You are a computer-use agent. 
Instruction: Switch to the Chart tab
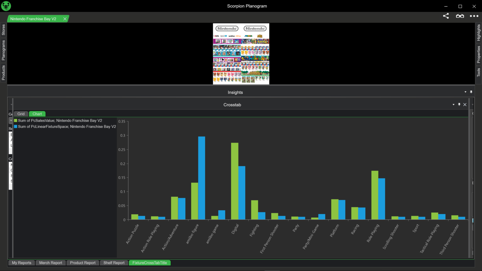[37, 114]
